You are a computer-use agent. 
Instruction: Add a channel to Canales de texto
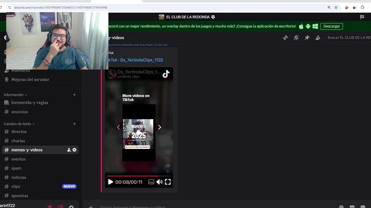74,124
